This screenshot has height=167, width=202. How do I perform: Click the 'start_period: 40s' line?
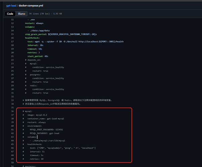38,56
